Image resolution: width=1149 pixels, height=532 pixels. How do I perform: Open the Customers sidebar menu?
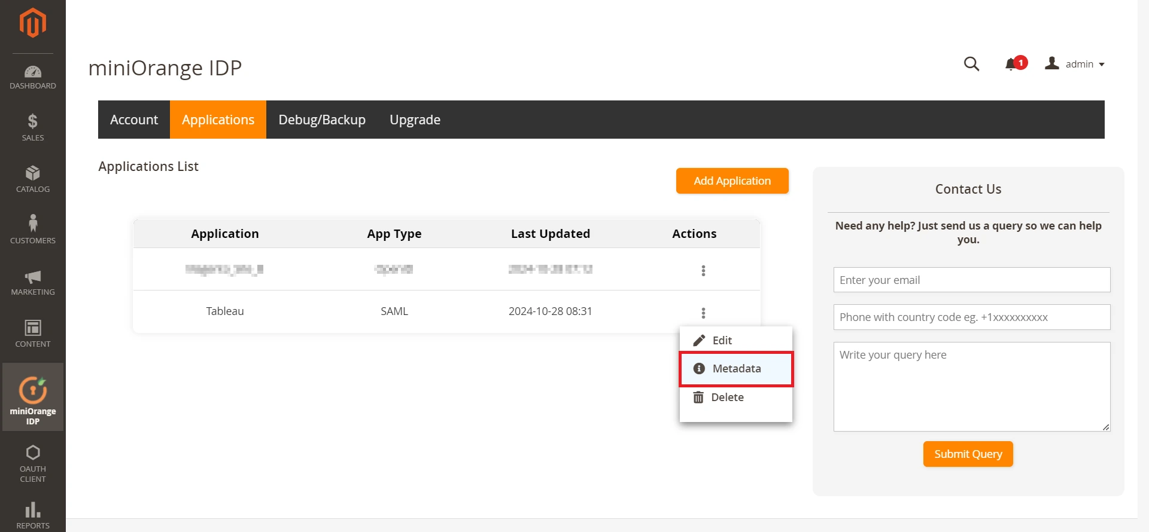click(33, 230)
